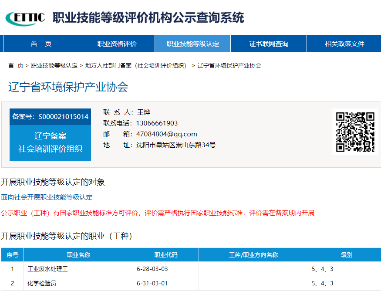Click the 备案号 S000021015014 badge
Viewport: 381px width, 298px height.
tap(50, 117)
